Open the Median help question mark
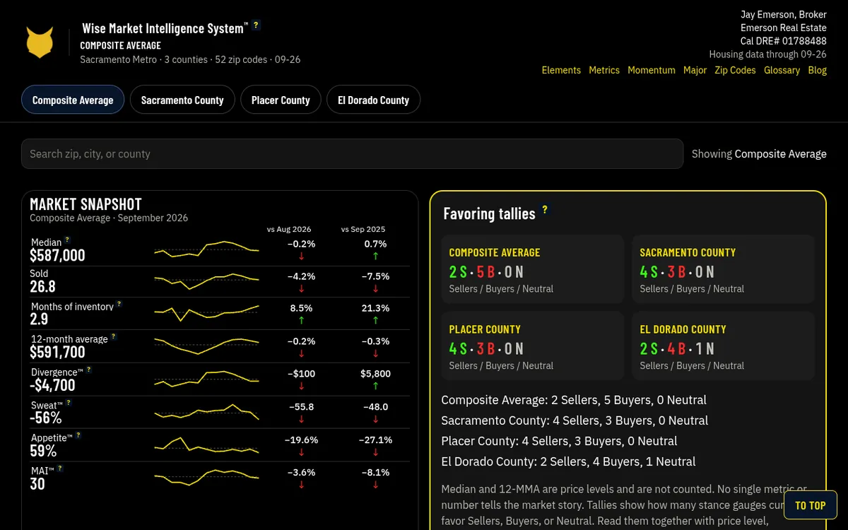 [67, 240]
